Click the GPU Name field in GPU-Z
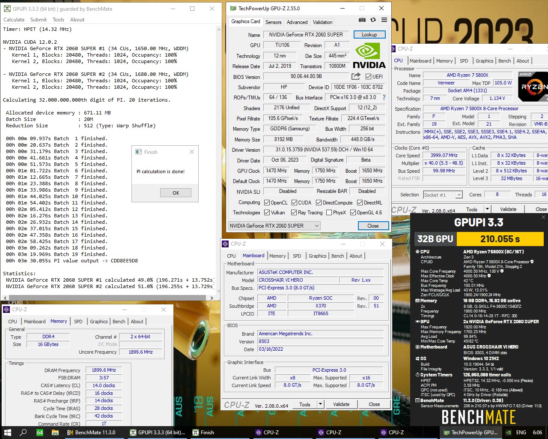The image size is (548, 439). (x=306, y=35)
